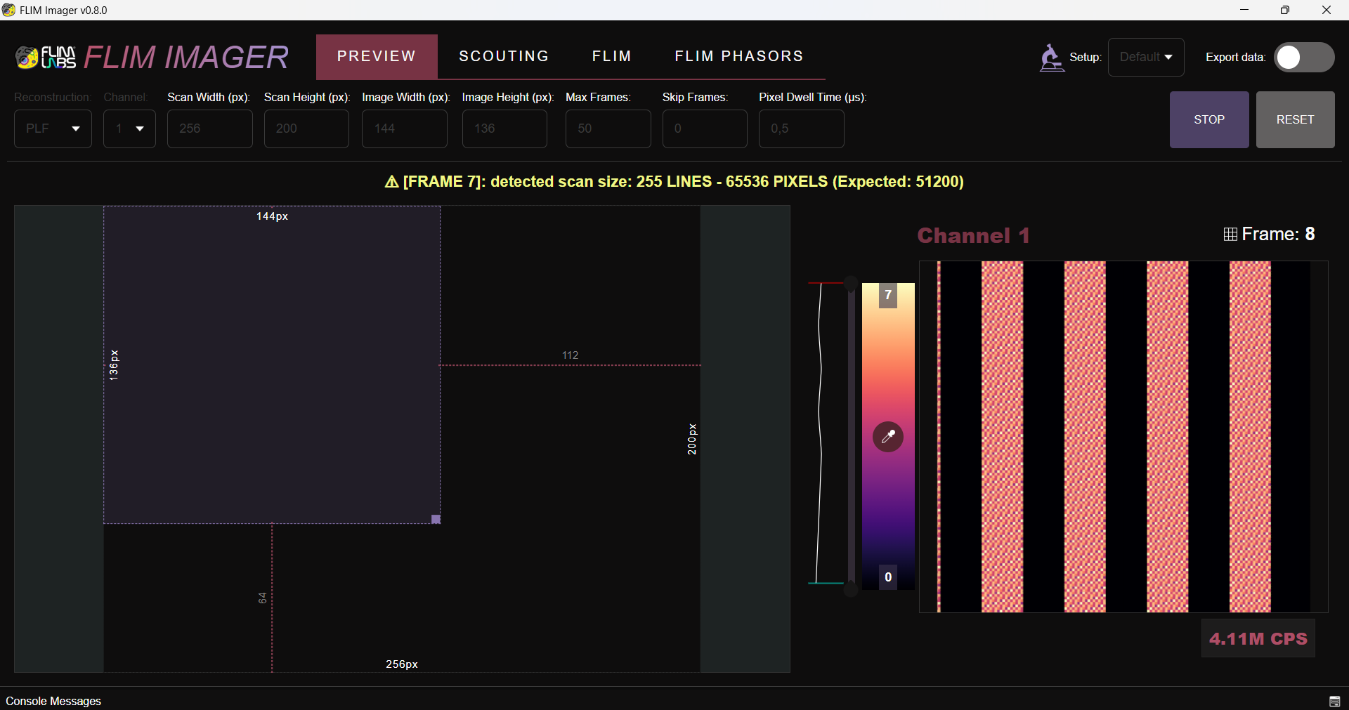This screenshot has width=1349, height=710.
Task: Click the RESET button
Action: (x=1295, y=119)
